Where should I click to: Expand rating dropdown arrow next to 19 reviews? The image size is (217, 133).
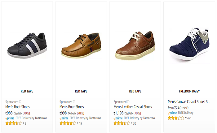(77, 123)
